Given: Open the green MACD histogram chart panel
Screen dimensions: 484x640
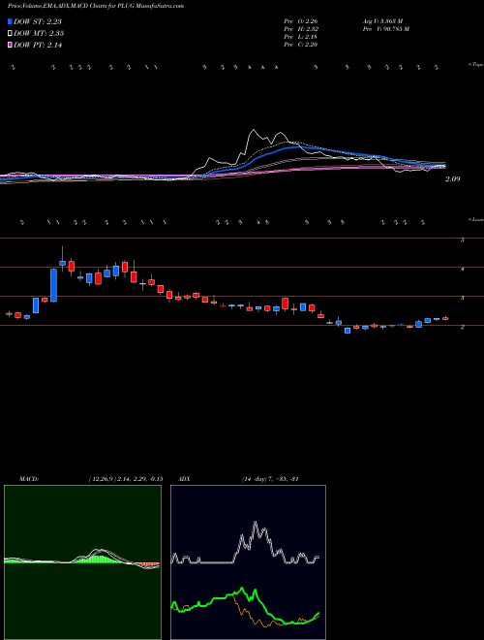Looking at the screenshot, I should point(82,562).
